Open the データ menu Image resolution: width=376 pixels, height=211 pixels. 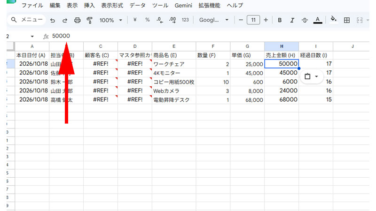pos(138,5)
